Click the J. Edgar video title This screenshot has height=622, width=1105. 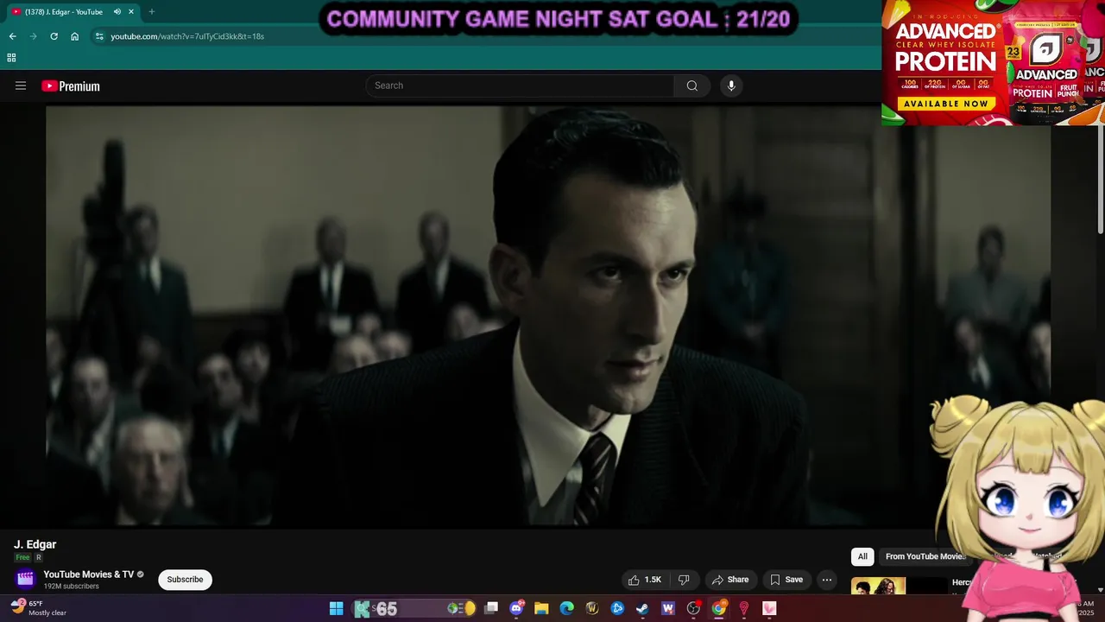pyautogui.click(x=35, y=544)
